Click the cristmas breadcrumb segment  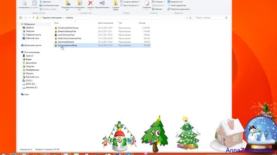[69, 18]
